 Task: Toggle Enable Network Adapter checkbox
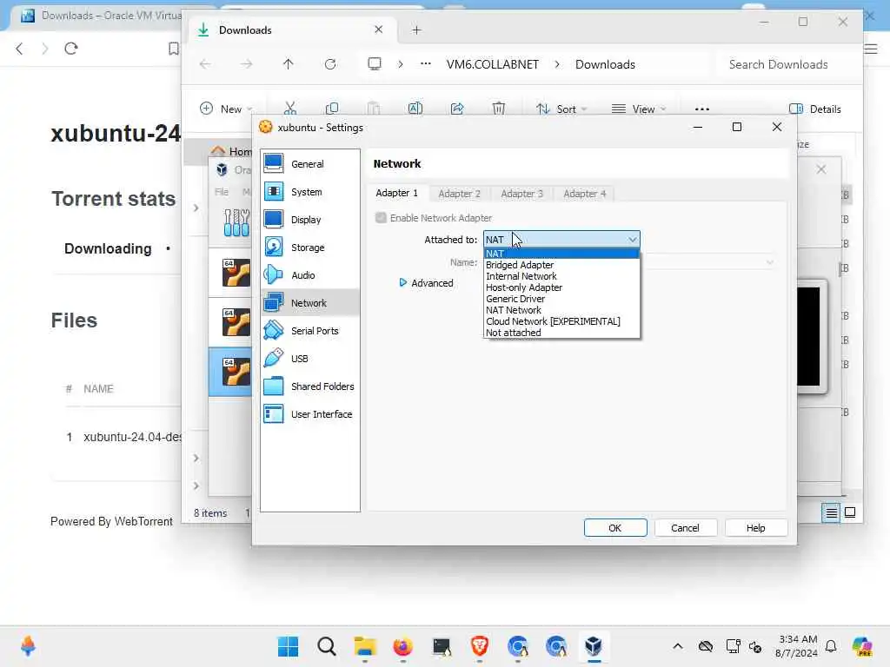click(x=381, y=218)
